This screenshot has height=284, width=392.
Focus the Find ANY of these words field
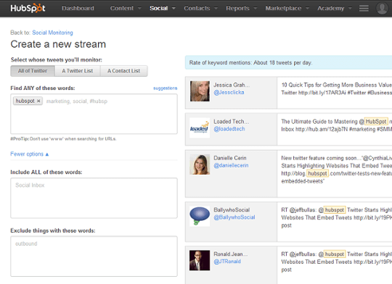tap(94, 114)
